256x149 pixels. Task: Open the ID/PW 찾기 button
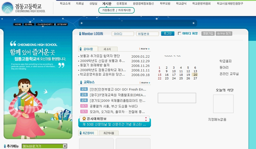pos(224,33)
